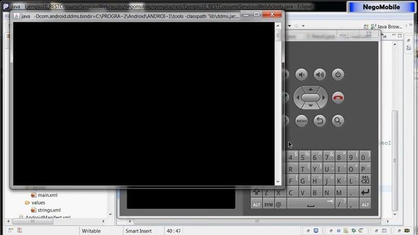Click letter key K on emulator keyboard
The height and width of the screenshot is (235, 418).
(x=340, y=180)
